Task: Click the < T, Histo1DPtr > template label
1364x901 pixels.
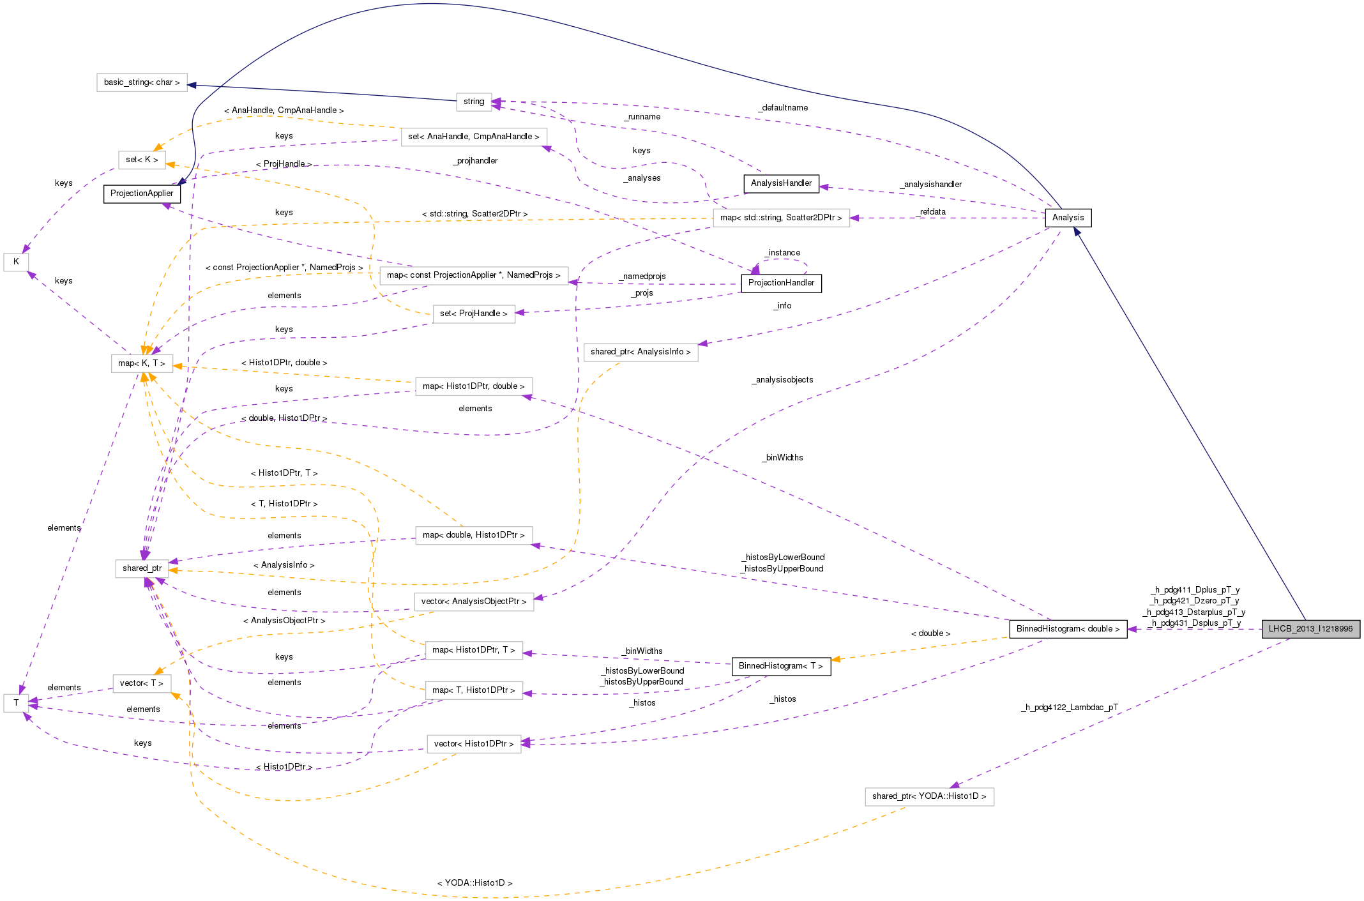Action: [284, 504]
